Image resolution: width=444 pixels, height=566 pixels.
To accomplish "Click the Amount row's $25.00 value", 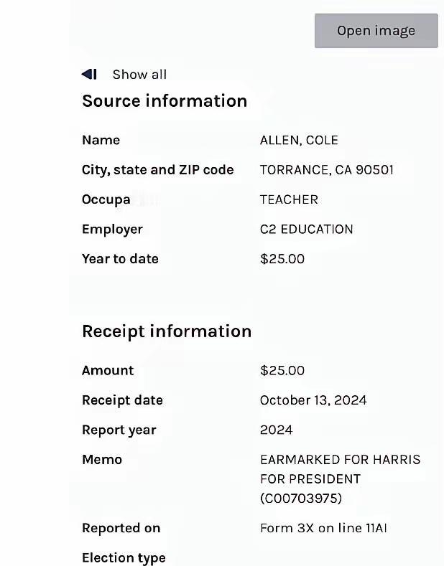I will (x=282, y=371).
